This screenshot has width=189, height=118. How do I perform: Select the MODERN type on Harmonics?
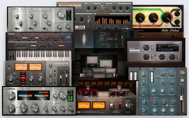pos(23,83)
